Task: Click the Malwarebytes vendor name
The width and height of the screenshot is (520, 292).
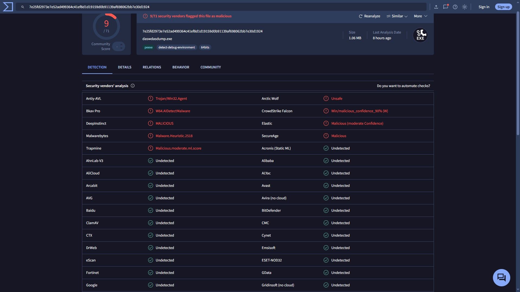Action: [x=97, y=136]
